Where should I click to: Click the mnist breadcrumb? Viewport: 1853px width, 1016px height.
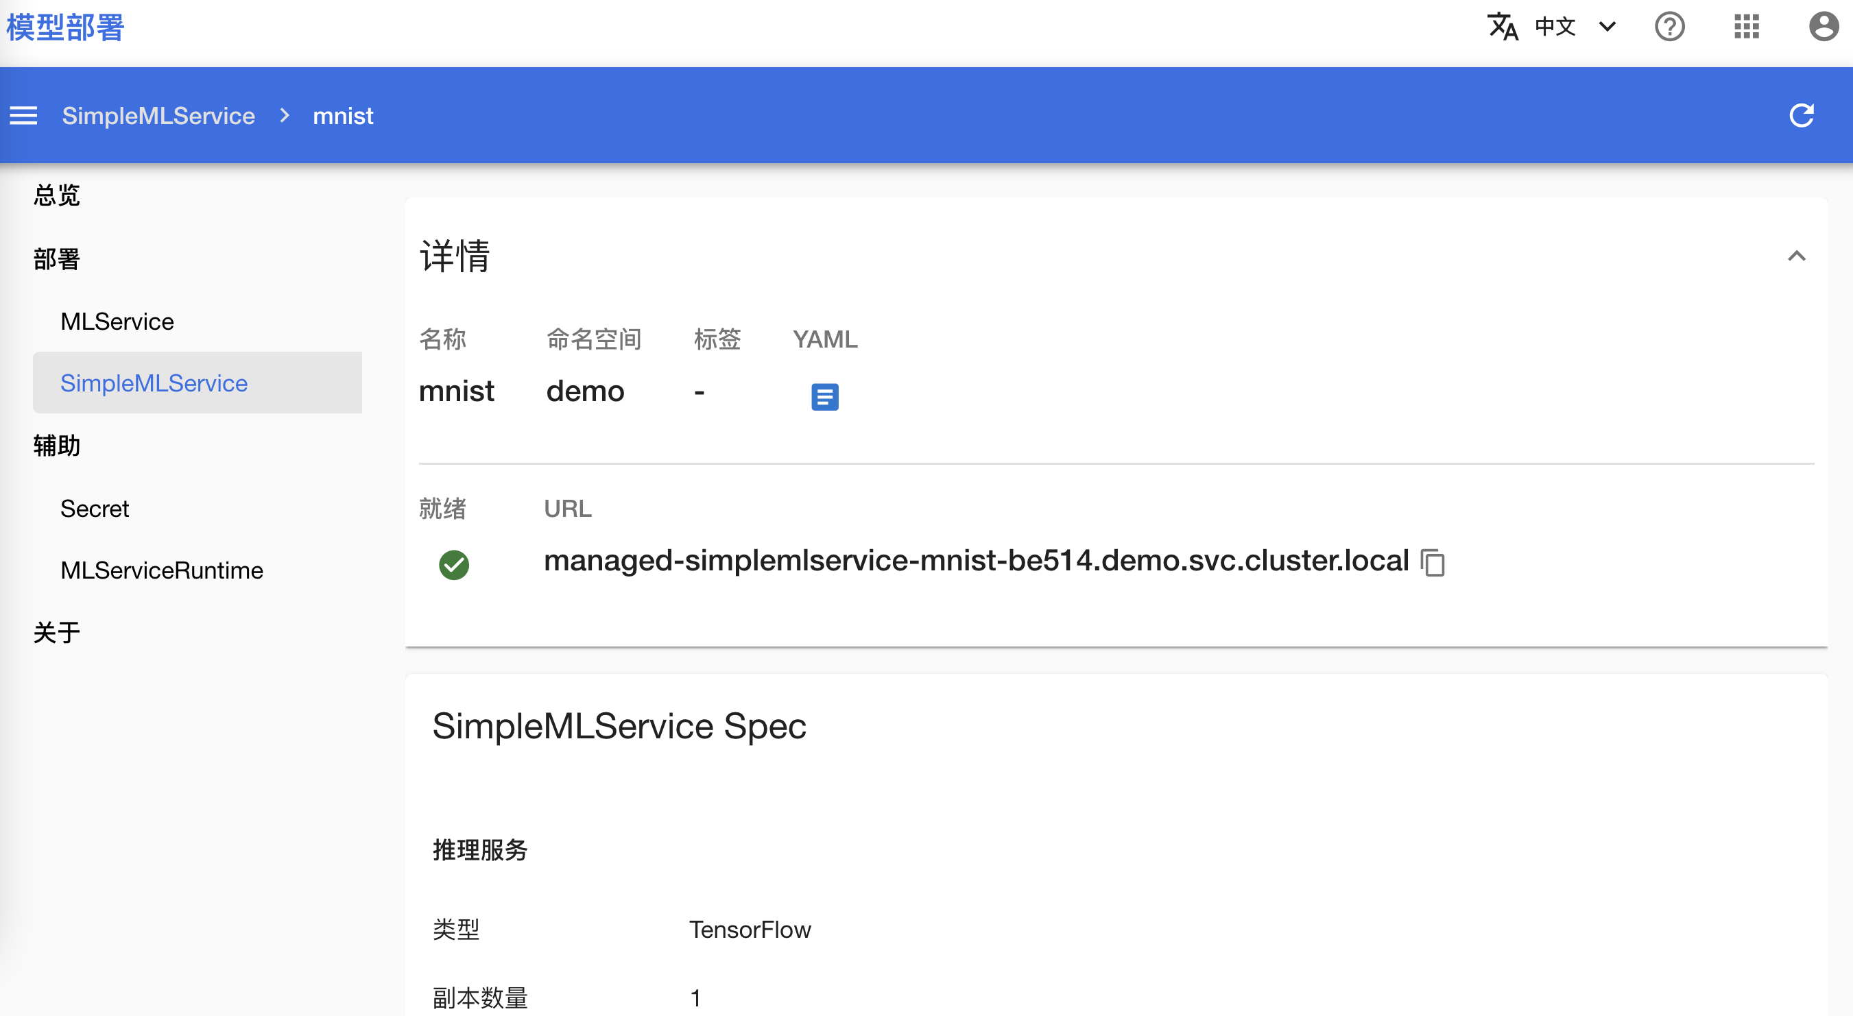(343, 116)
